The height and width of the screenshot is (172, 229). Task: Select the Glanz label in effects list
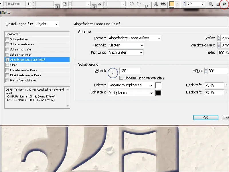pyautogui.click(x=13, y=65)
